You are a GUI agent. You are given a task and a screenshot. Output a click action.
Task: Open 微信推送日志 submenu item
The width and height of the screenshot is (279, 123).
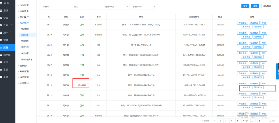27,59
